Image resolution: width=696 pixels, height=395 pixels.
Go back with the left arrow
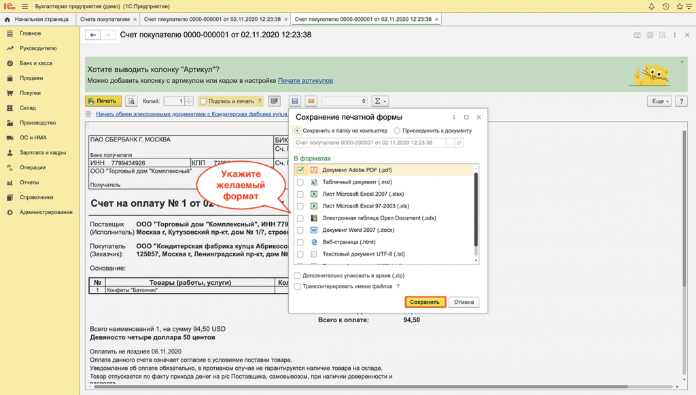click(x=92, y=35)
